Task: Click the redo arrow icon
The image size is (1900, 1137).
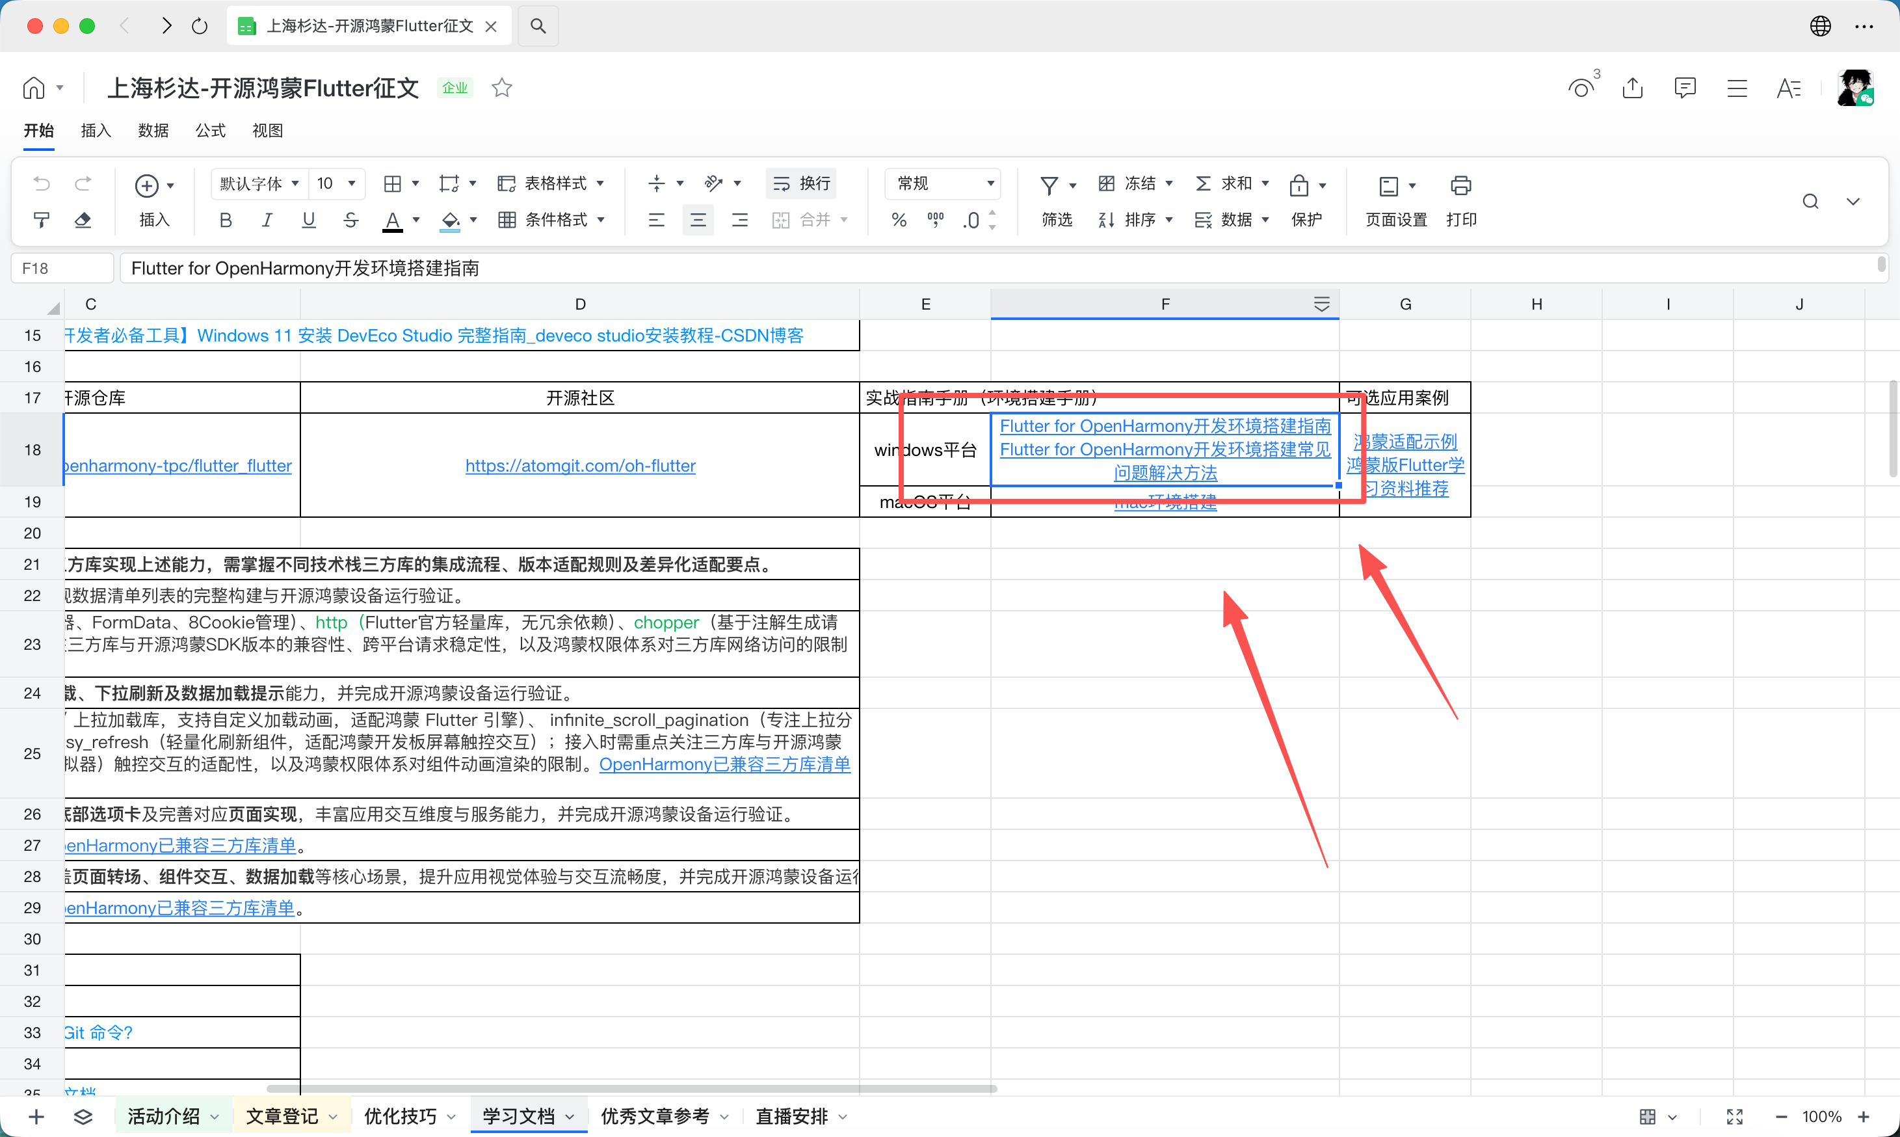Action: pyautogui.click(x=83, y=184)
